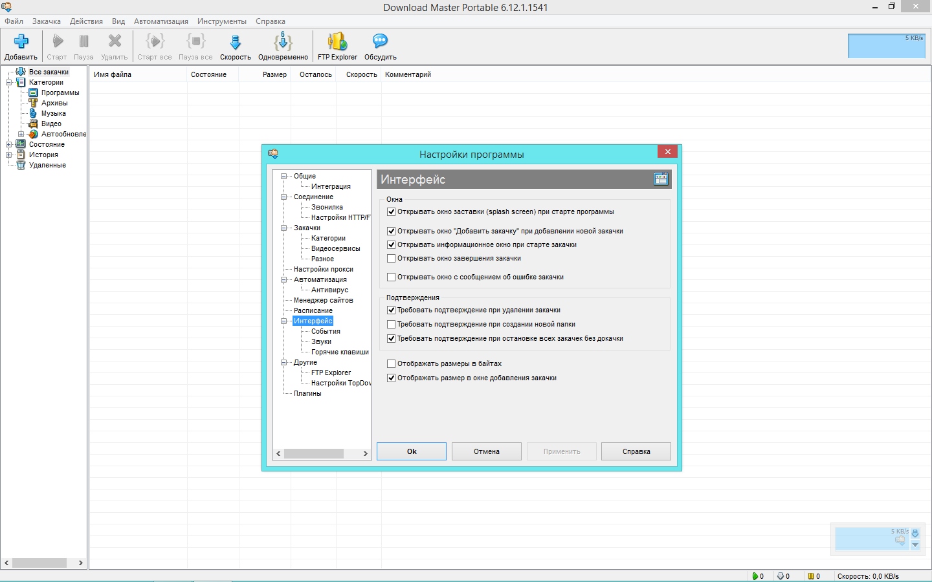932x582 pixels.
Task: Click the Отмена button
Action: coord(487,451)
